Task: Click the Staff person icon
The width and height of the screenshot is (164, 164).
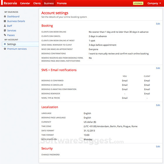Action: coord(5,26)
